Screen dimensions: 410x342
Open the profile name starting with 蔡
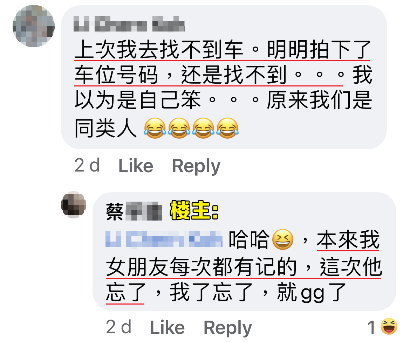[134, 211]
